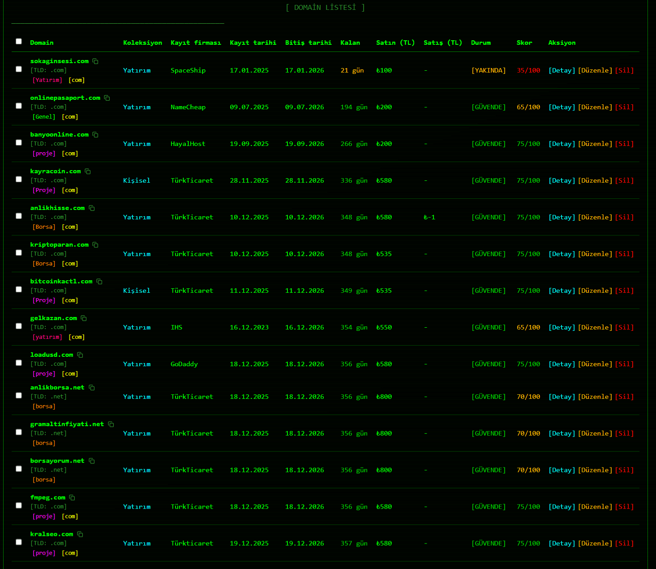Click the GoDaddy registrar cell
This screenshot has width=656, height=569.
coord(184,364)
